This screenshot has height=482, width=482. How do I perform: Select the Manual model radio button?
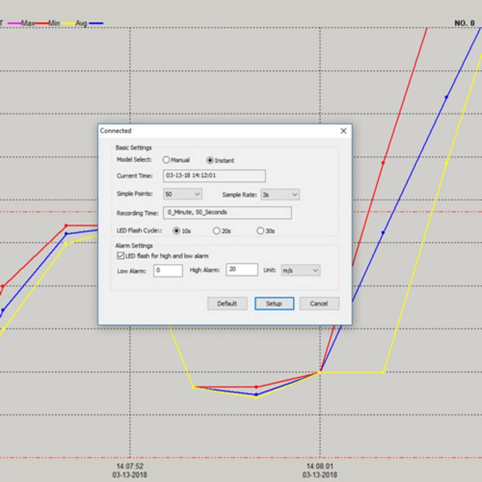click(x=166, y=160)
